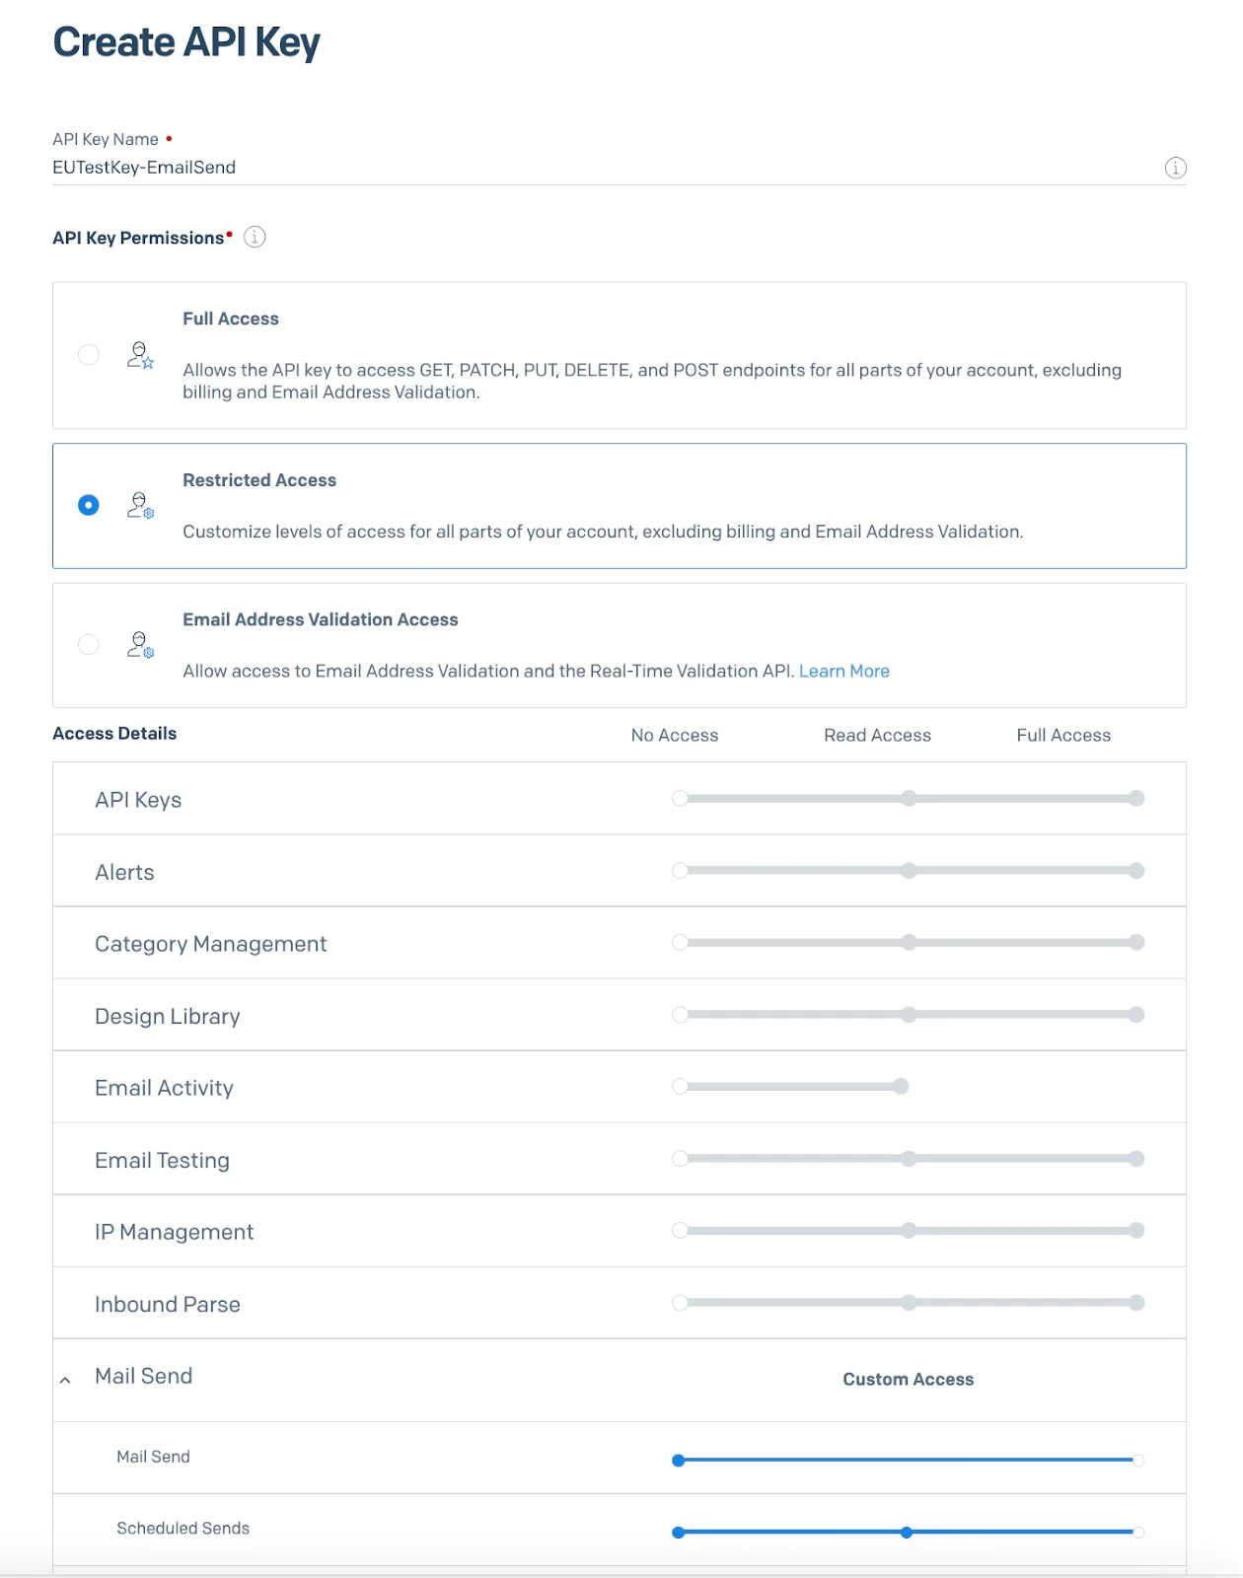The width and height of the screenshot is (1243, 1578).
Task: Set API Keys slider to Full Access
Action: (1136, 798)
